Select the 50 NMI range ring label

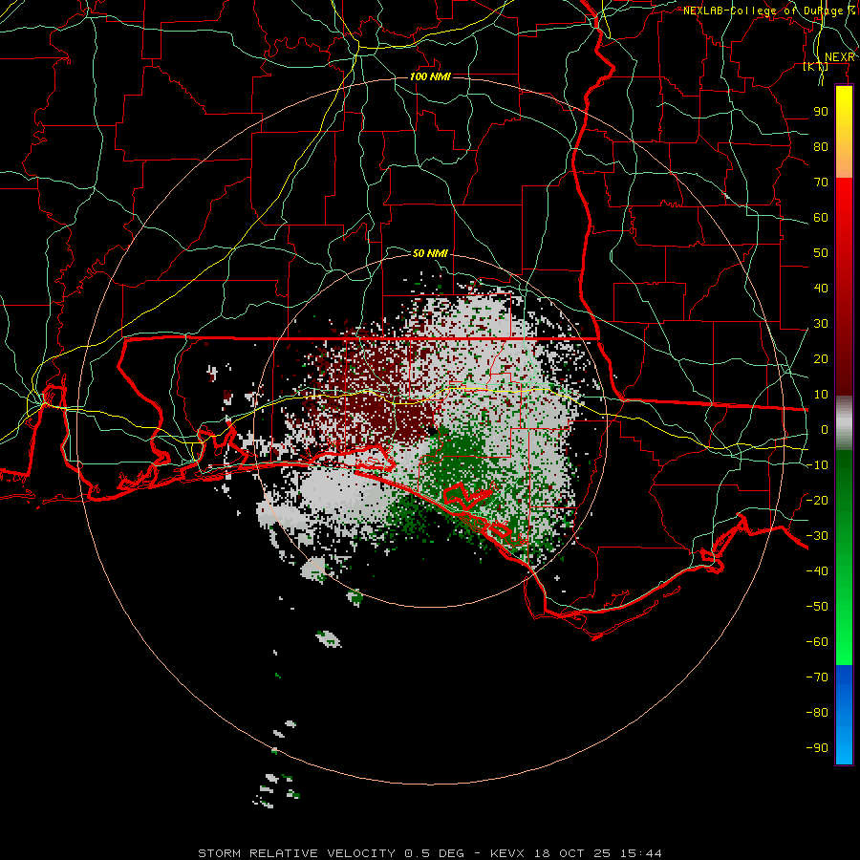click(x=430, y=253)
